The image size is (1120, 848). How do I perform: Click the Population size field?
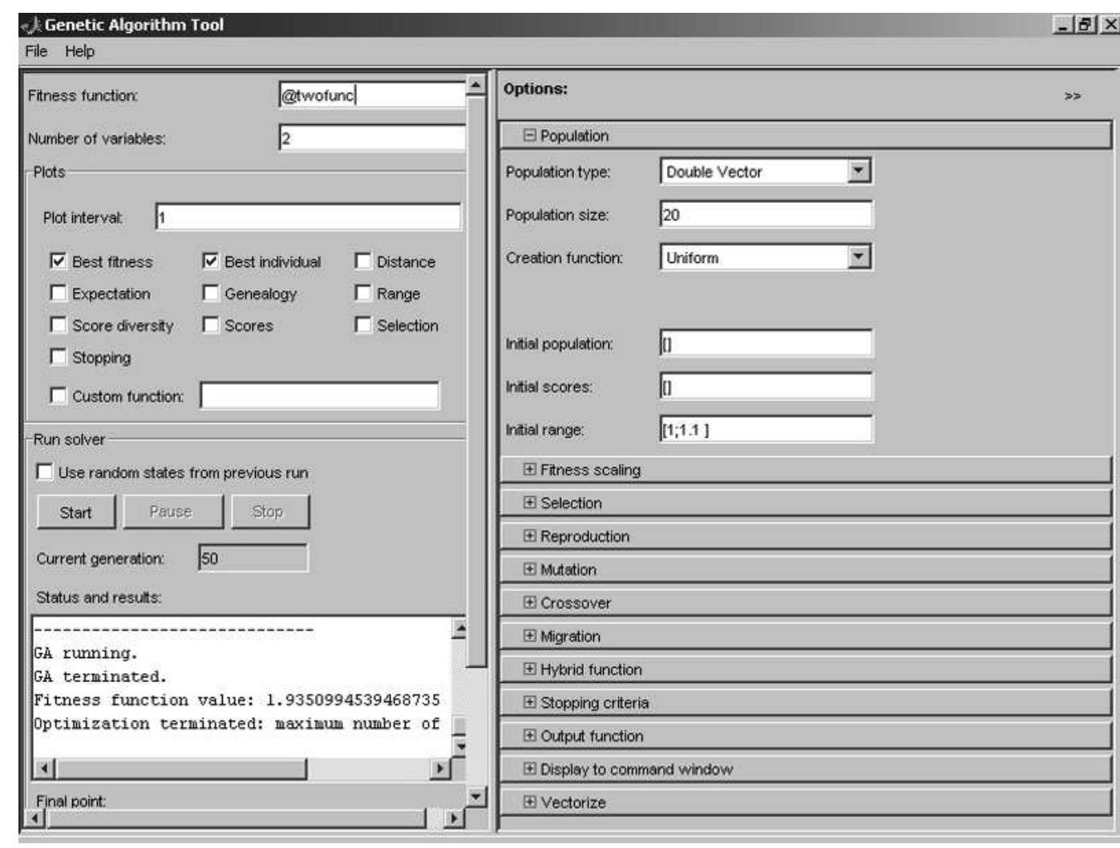coord(766,215)
